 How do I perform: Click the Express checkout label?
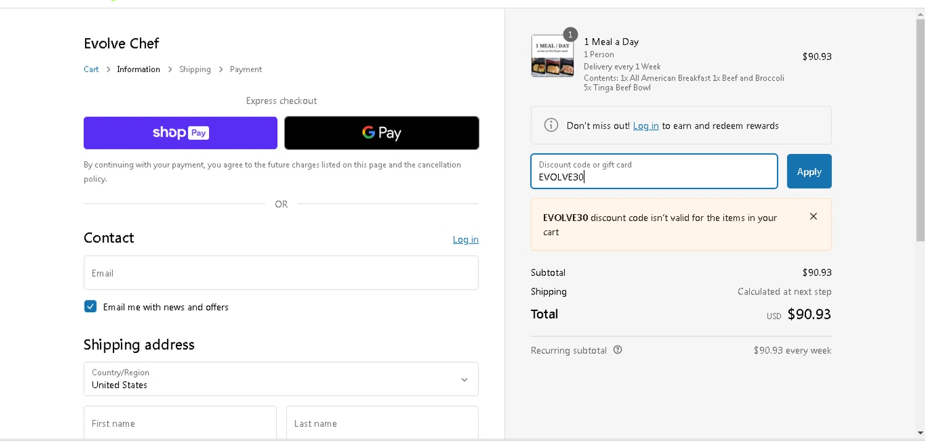pyautogui.click(x=281, y=101)
